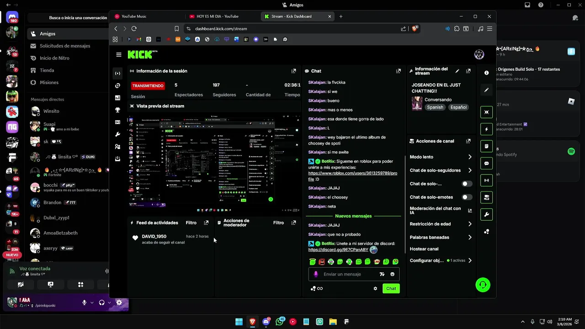The image size is (585, 329).
Task: Open the profile avatar at top right of Kick
Action: point(479,54)
